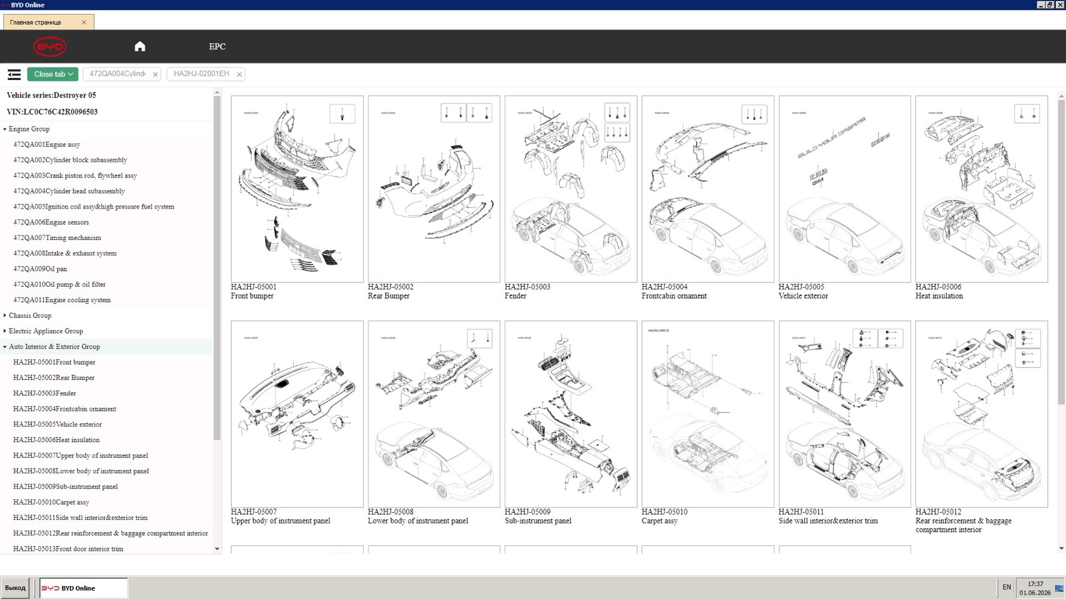Select 472QA010Oil pump & oil filter
Viewport: 1066px width, 600px height.
[x=59, y=285]
